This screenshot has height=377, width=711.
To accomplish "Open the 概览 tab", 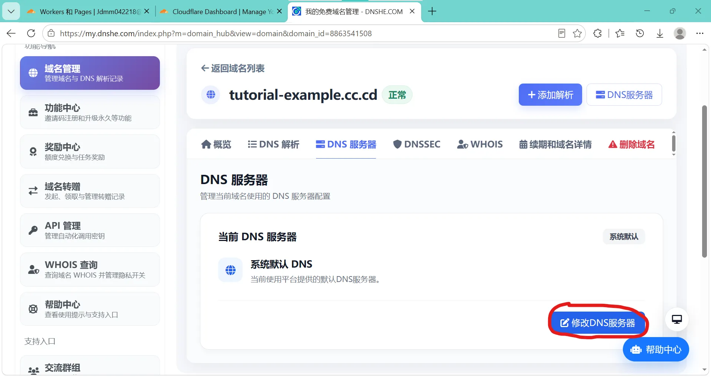I will pos(216,144).
